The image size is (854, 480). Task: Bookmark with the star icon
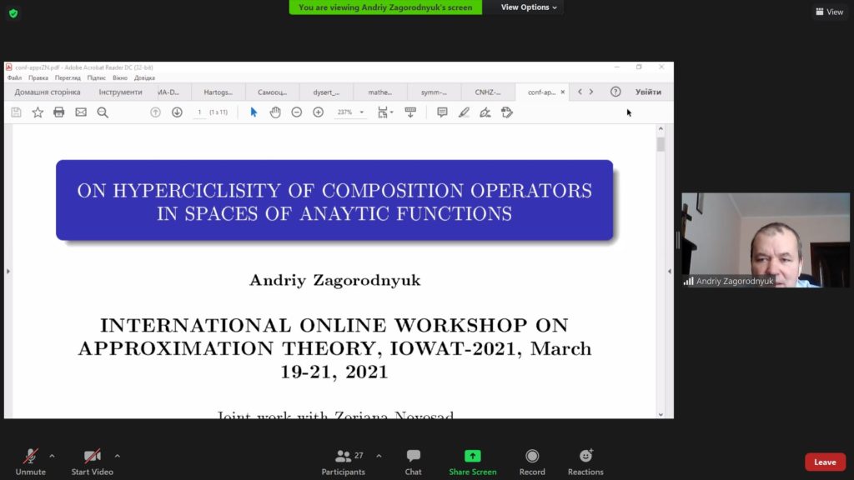(x=38, y=112)
